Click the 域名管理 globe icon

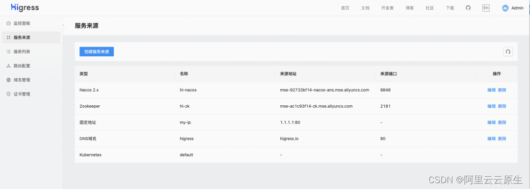[x=9, y=80]
